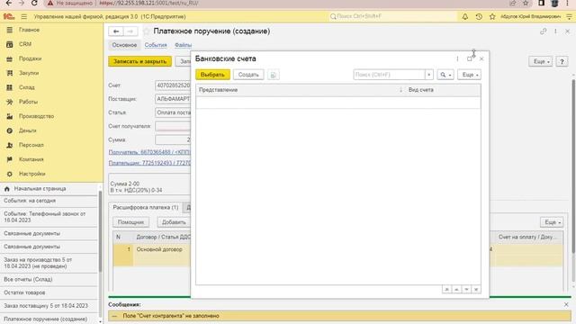576x324 pixels.
Task: Move down one row list arrow
Action: click(x=466, y=290)
